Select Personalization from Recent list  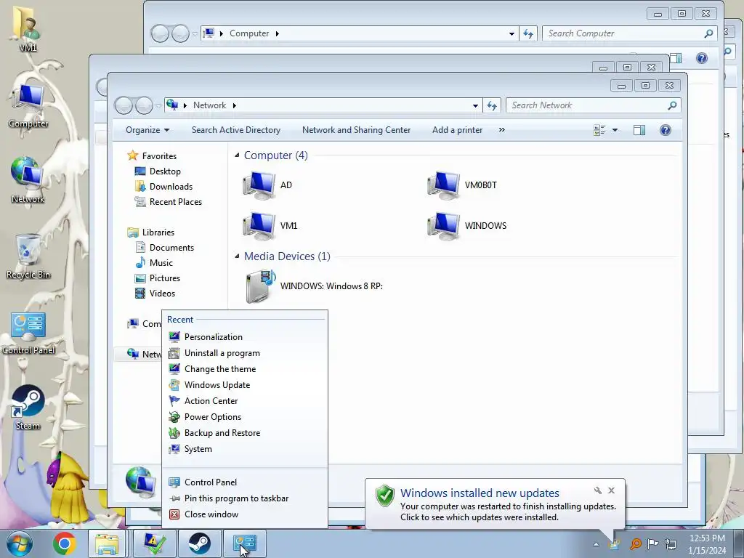(x=245, y=337)
